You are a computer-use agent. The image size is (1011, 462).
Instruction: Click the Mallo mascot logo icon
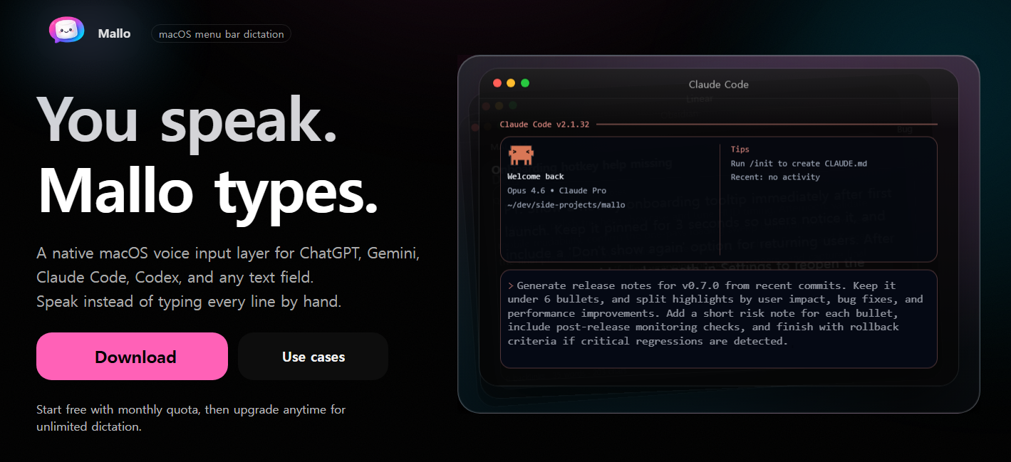coord(66,31)
